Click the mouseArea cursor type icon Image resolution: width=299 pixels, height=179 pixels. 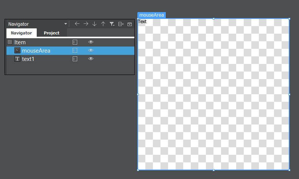click(x=17, y=50)
